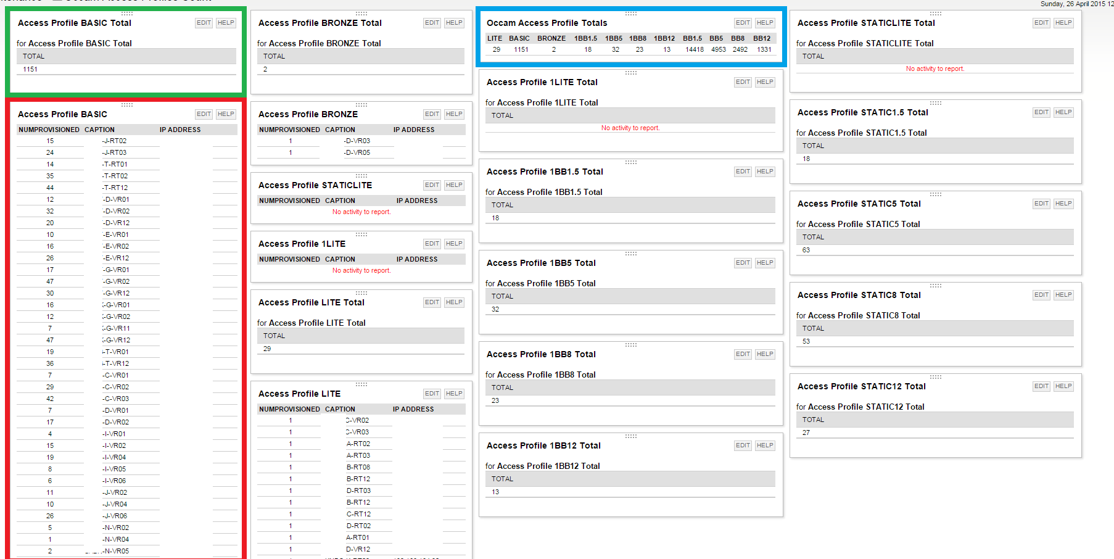This screenshot has width=1114, height=559.
Task: Open help for the Access Profile 1LITE list
Action: pos(454,244)
